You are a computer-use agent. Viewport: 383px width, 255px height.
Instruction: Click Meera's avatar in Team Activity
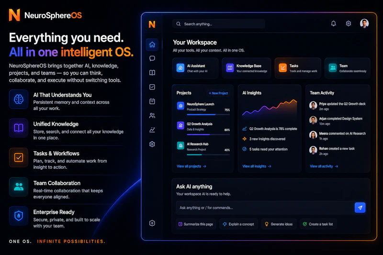tap(313, 135)
